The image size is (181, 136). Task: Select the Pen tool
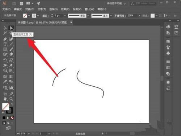[x=5, y=39]
